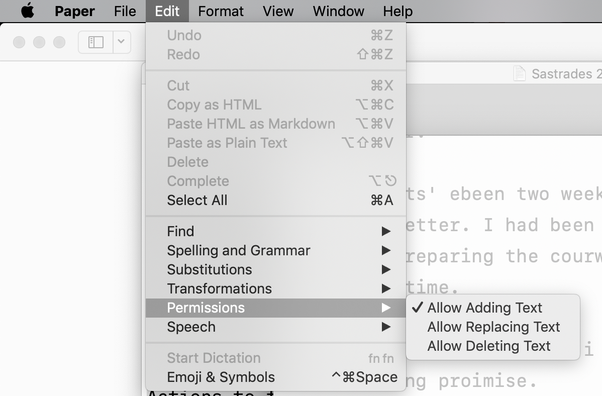
Task: Select the highlighted Permissions menu item
Action: 276,308
